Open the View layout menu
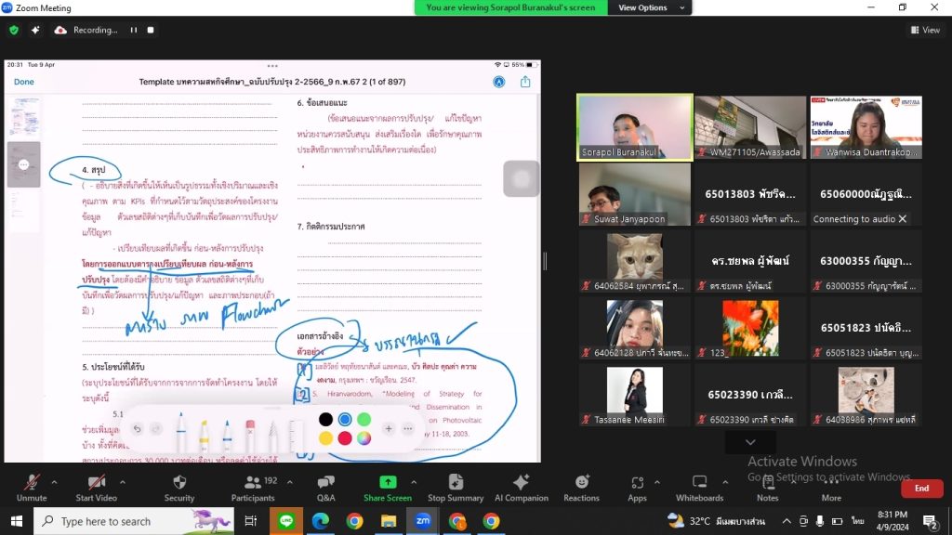Viewport: 952px width, 535px height. [925, 30]
